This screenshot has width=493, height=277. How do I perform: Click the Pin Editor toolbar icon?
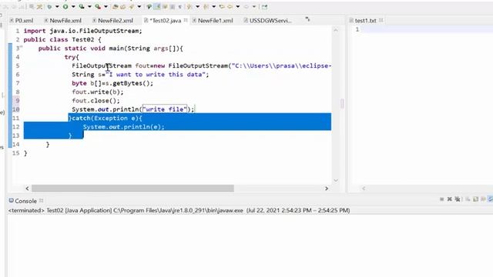click(x=264, y=7)
